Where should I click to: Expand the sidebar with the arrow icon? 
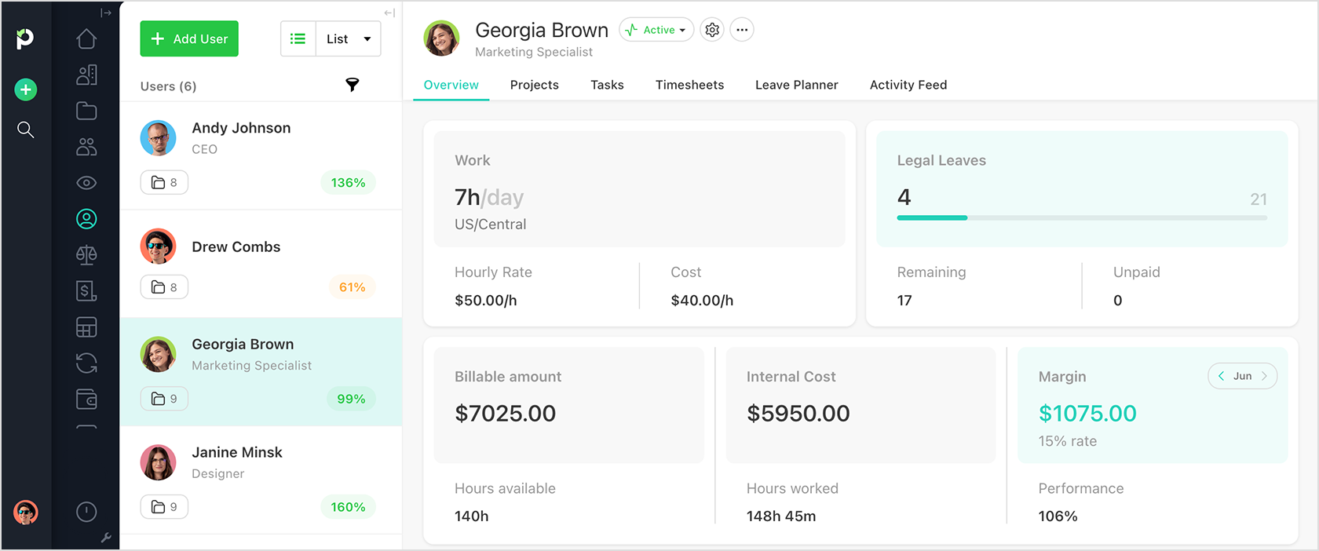pyautogui.click(x=106, y=13)
